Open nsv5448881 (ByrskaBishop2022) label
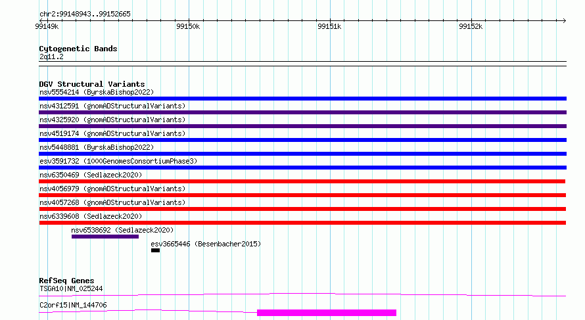Screen dimensions: 585x320 [x=97, y=147]
